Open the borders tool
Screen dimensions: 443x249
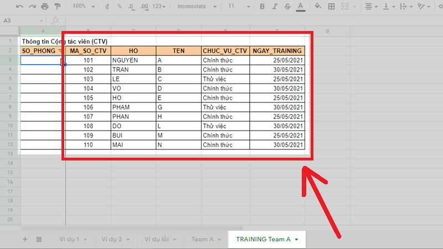331,7
